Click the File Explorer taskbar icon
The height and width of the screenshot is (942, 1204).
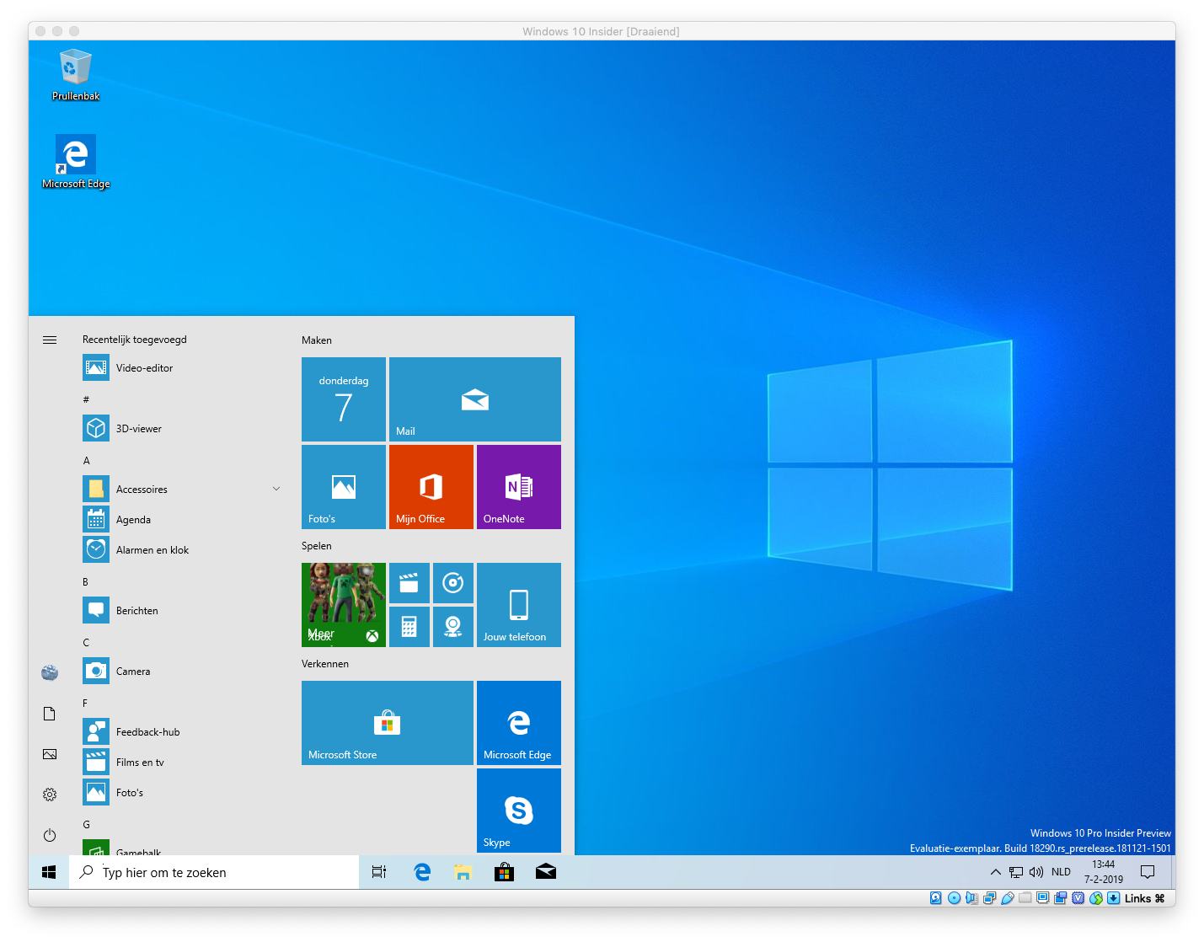[x=463, y=872]
